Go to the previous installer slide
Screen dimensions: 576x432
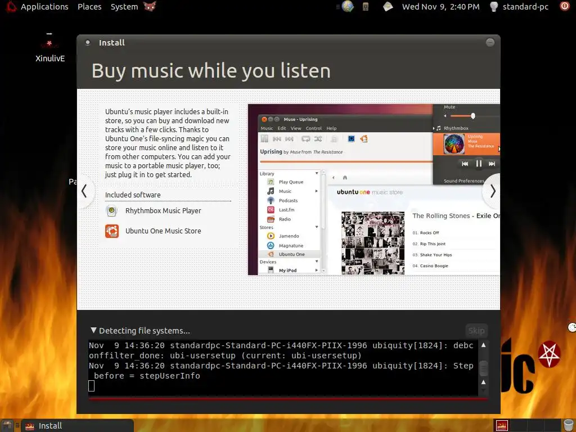tap(84, 191)
